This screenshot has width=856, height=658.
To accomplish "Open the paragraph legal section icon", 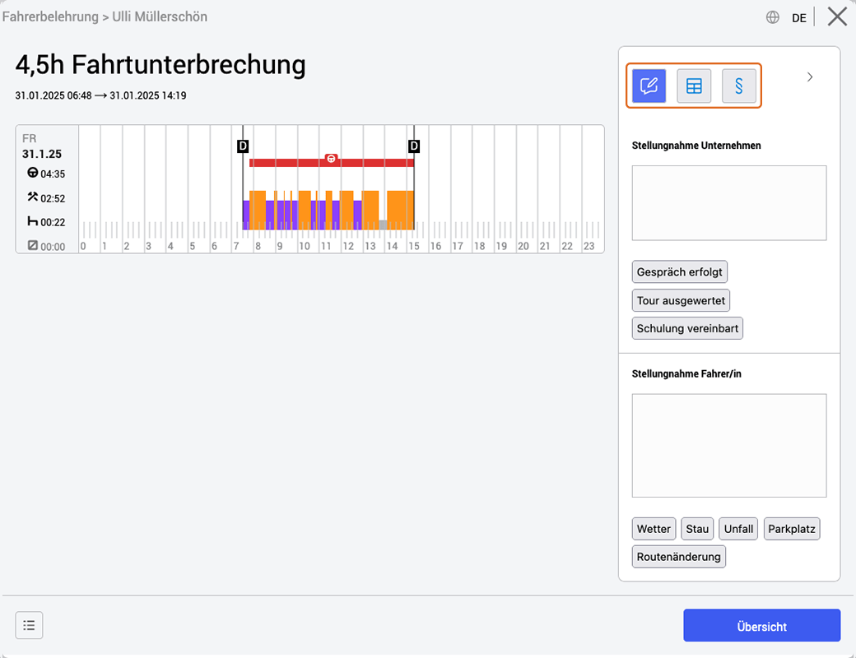I will pos(738,86).
